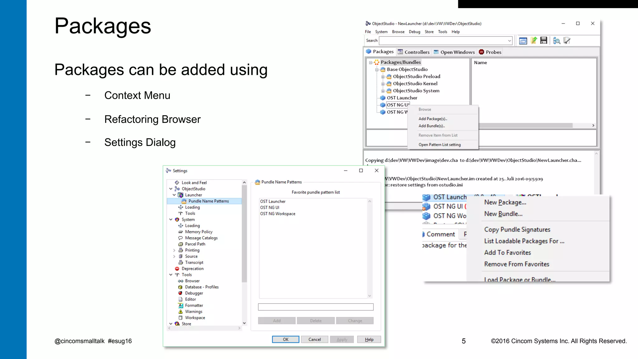Click the Memory Policy icon
638x359 pixels.
(180, 232)
